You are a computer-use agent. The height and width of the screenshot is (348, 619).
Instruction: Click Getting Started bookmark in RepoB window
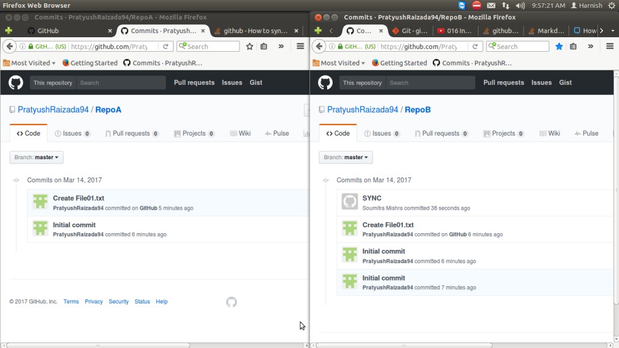[399, 63]
